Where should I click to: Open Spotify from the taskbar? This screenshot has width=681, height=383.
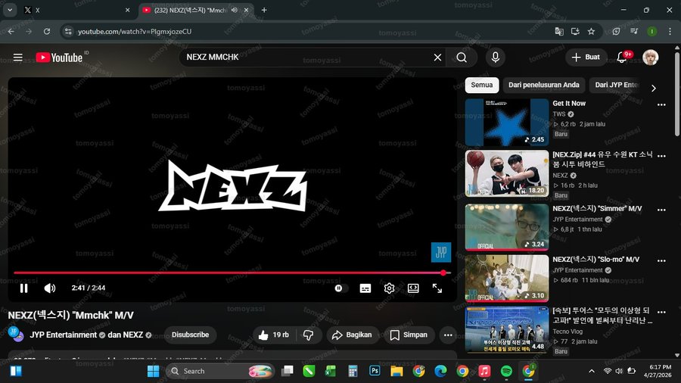506,371
